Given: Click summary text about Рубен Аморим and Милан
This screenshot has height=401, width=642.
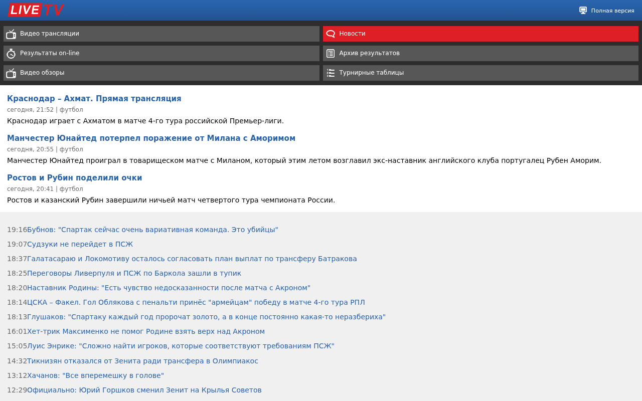Looking at the screenshot, I should pyautogui.click(x=304, y=160).
